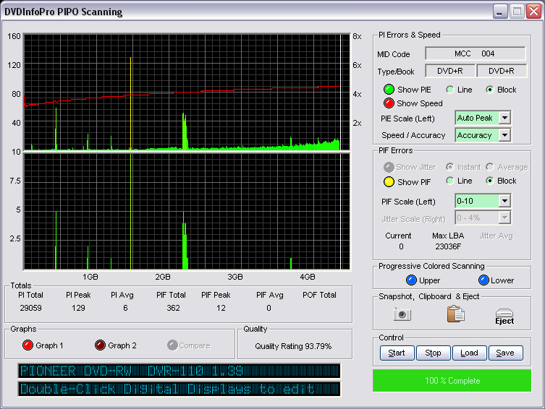Open the PIE Scale Auto Peak dropdown

click(504, 118)
